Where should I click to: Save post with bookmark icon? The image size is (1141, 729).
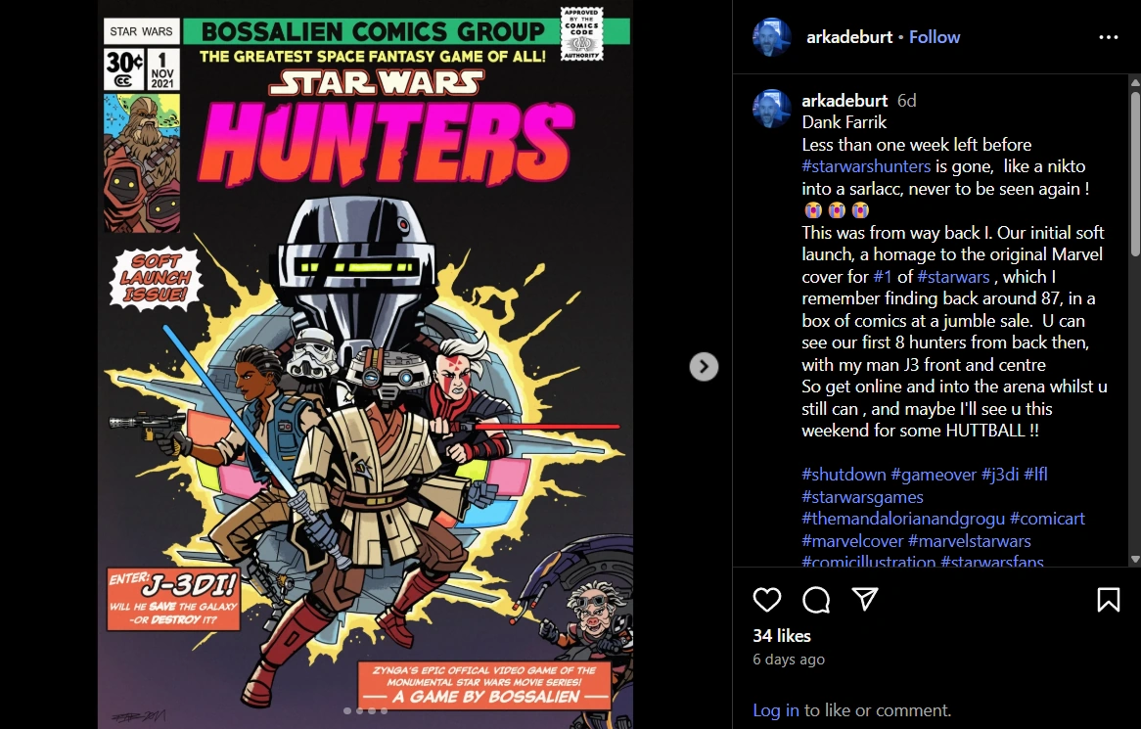[x=1109, y=600]
